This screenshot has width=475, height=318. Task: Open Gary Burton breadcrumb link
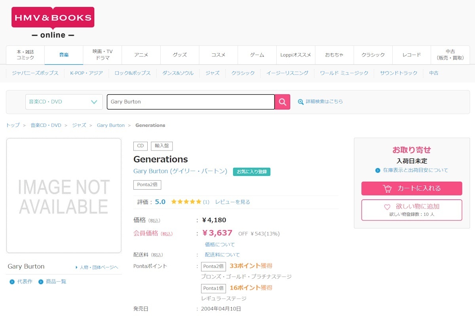[x=111, y=125]
